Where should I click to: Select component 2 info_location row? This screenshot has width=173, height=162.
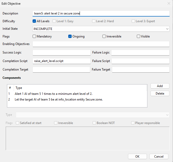pyautogui.click(x=58, y=99)
